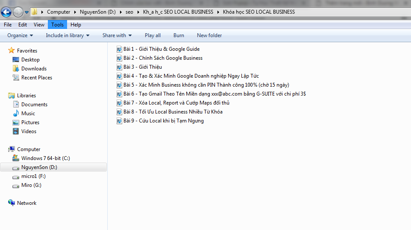The height and width of the screenshot is (230, 411).
Task: Click Khóa học SEO LOCAL BUSINESS breadcrumb
Action: click(259, 12)
